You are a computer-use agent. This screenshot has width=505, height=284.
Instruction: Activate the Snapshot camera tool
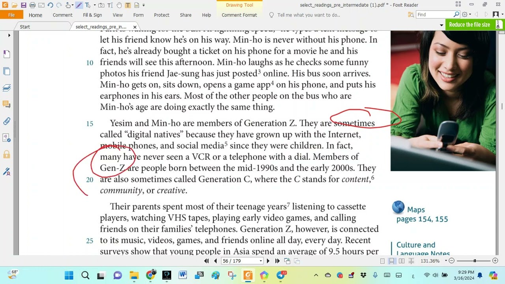(101, 5)
